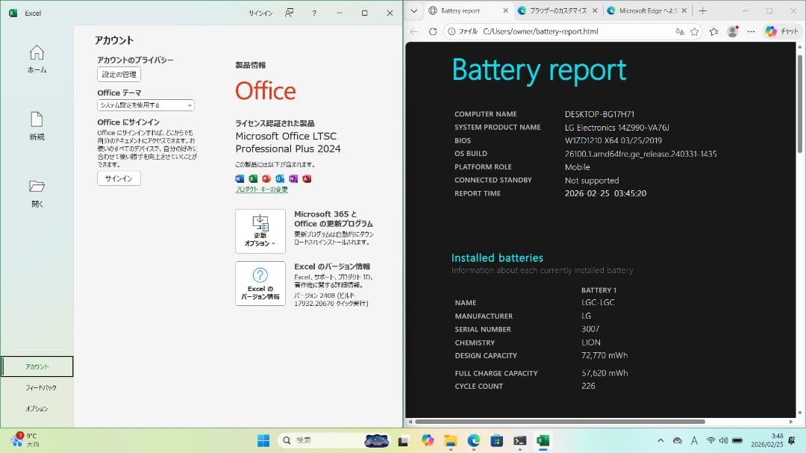Image resolution: width=806 pixels, height=453 pixels.
Task: Close the Battery report tab
Action: tap(505, 10)
